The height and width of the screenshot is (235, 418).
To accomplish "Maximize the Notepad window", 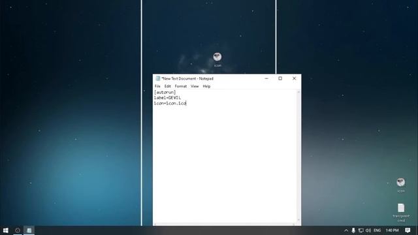I will [x=280, y=78].
